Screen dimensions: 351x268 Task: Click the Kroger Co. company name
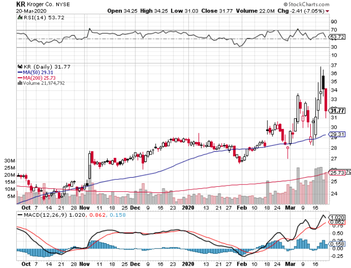coord(40,4)
